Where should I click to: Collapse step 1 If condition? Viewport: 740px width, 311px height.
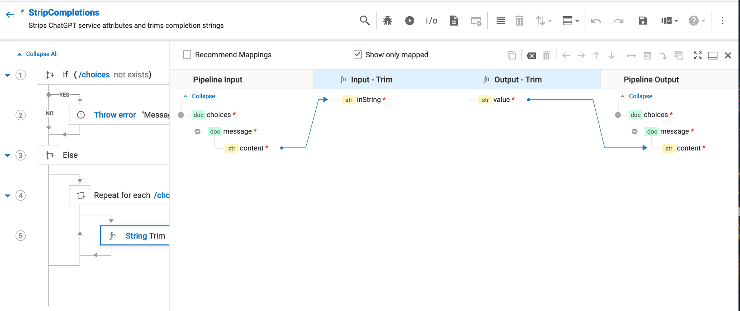(x=7, y=75)
